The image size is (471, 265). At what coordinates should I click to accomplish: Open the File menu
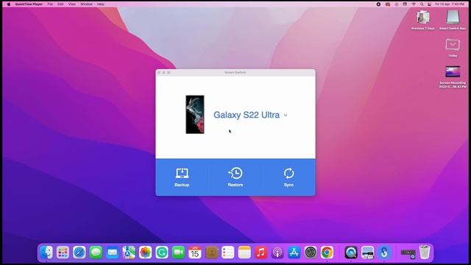click(x=50, y=4)
